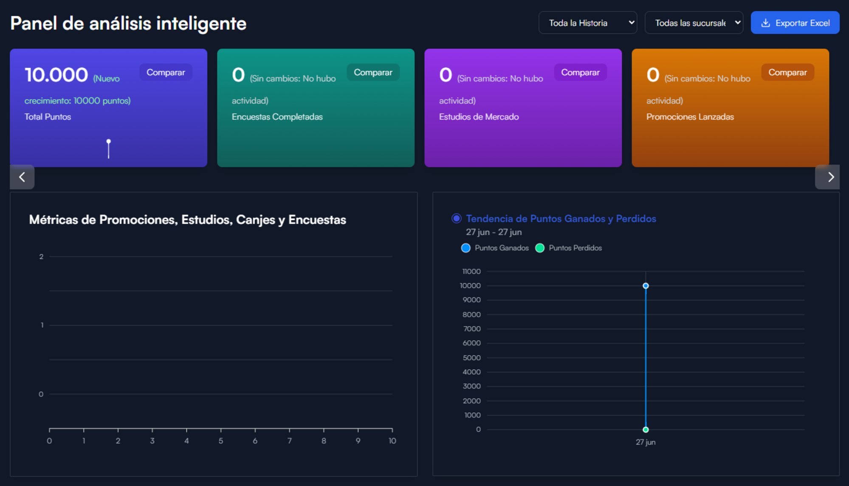The width and height of the screenshot is (849, 486).
Task: Click the right carousel arrow
Action: coord(827,177)
